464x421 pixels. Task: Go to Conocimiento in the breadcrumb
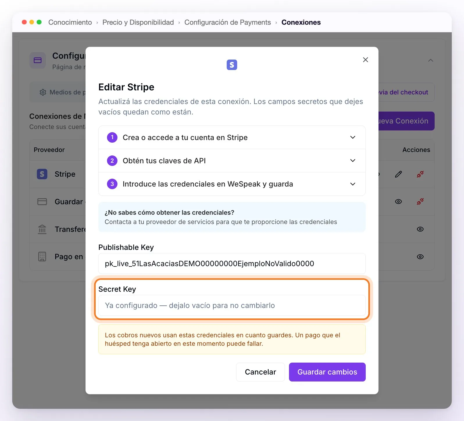(70, 22)
